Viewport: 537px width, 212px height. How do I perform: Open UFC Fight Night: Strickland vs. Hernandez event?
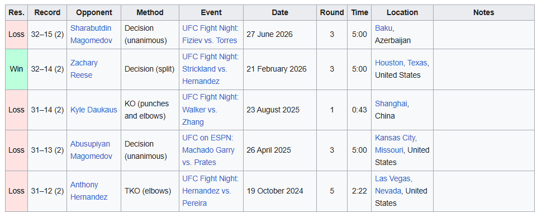(210, 69)
